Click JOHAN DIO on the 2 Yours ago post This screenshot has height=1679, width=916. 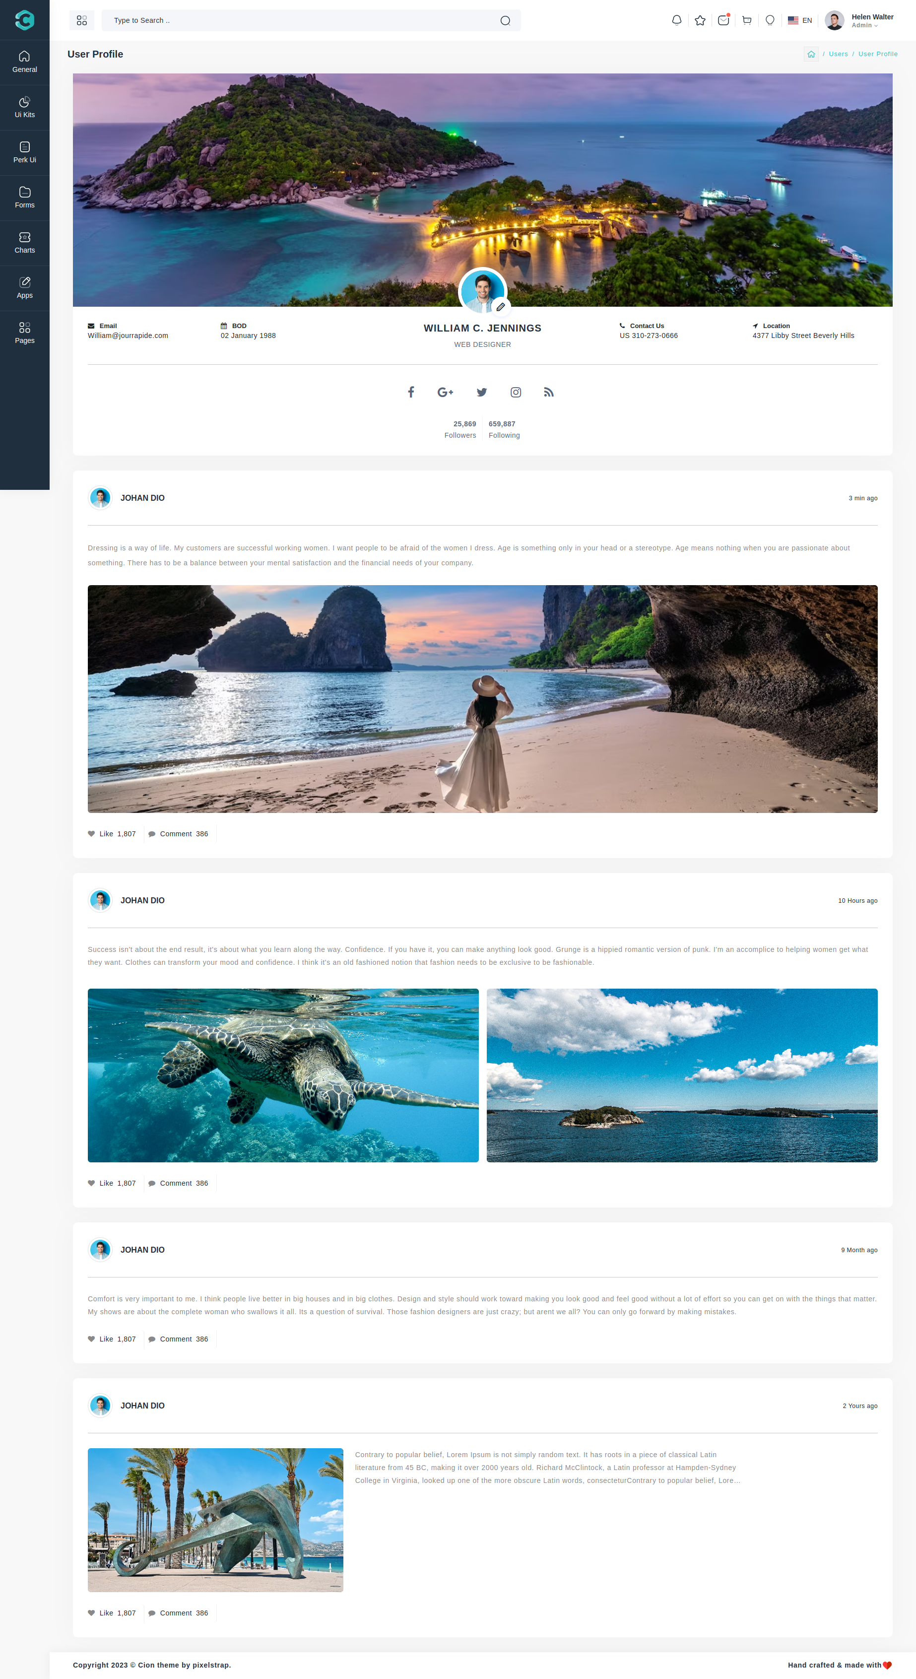[x=143, y=1405]
